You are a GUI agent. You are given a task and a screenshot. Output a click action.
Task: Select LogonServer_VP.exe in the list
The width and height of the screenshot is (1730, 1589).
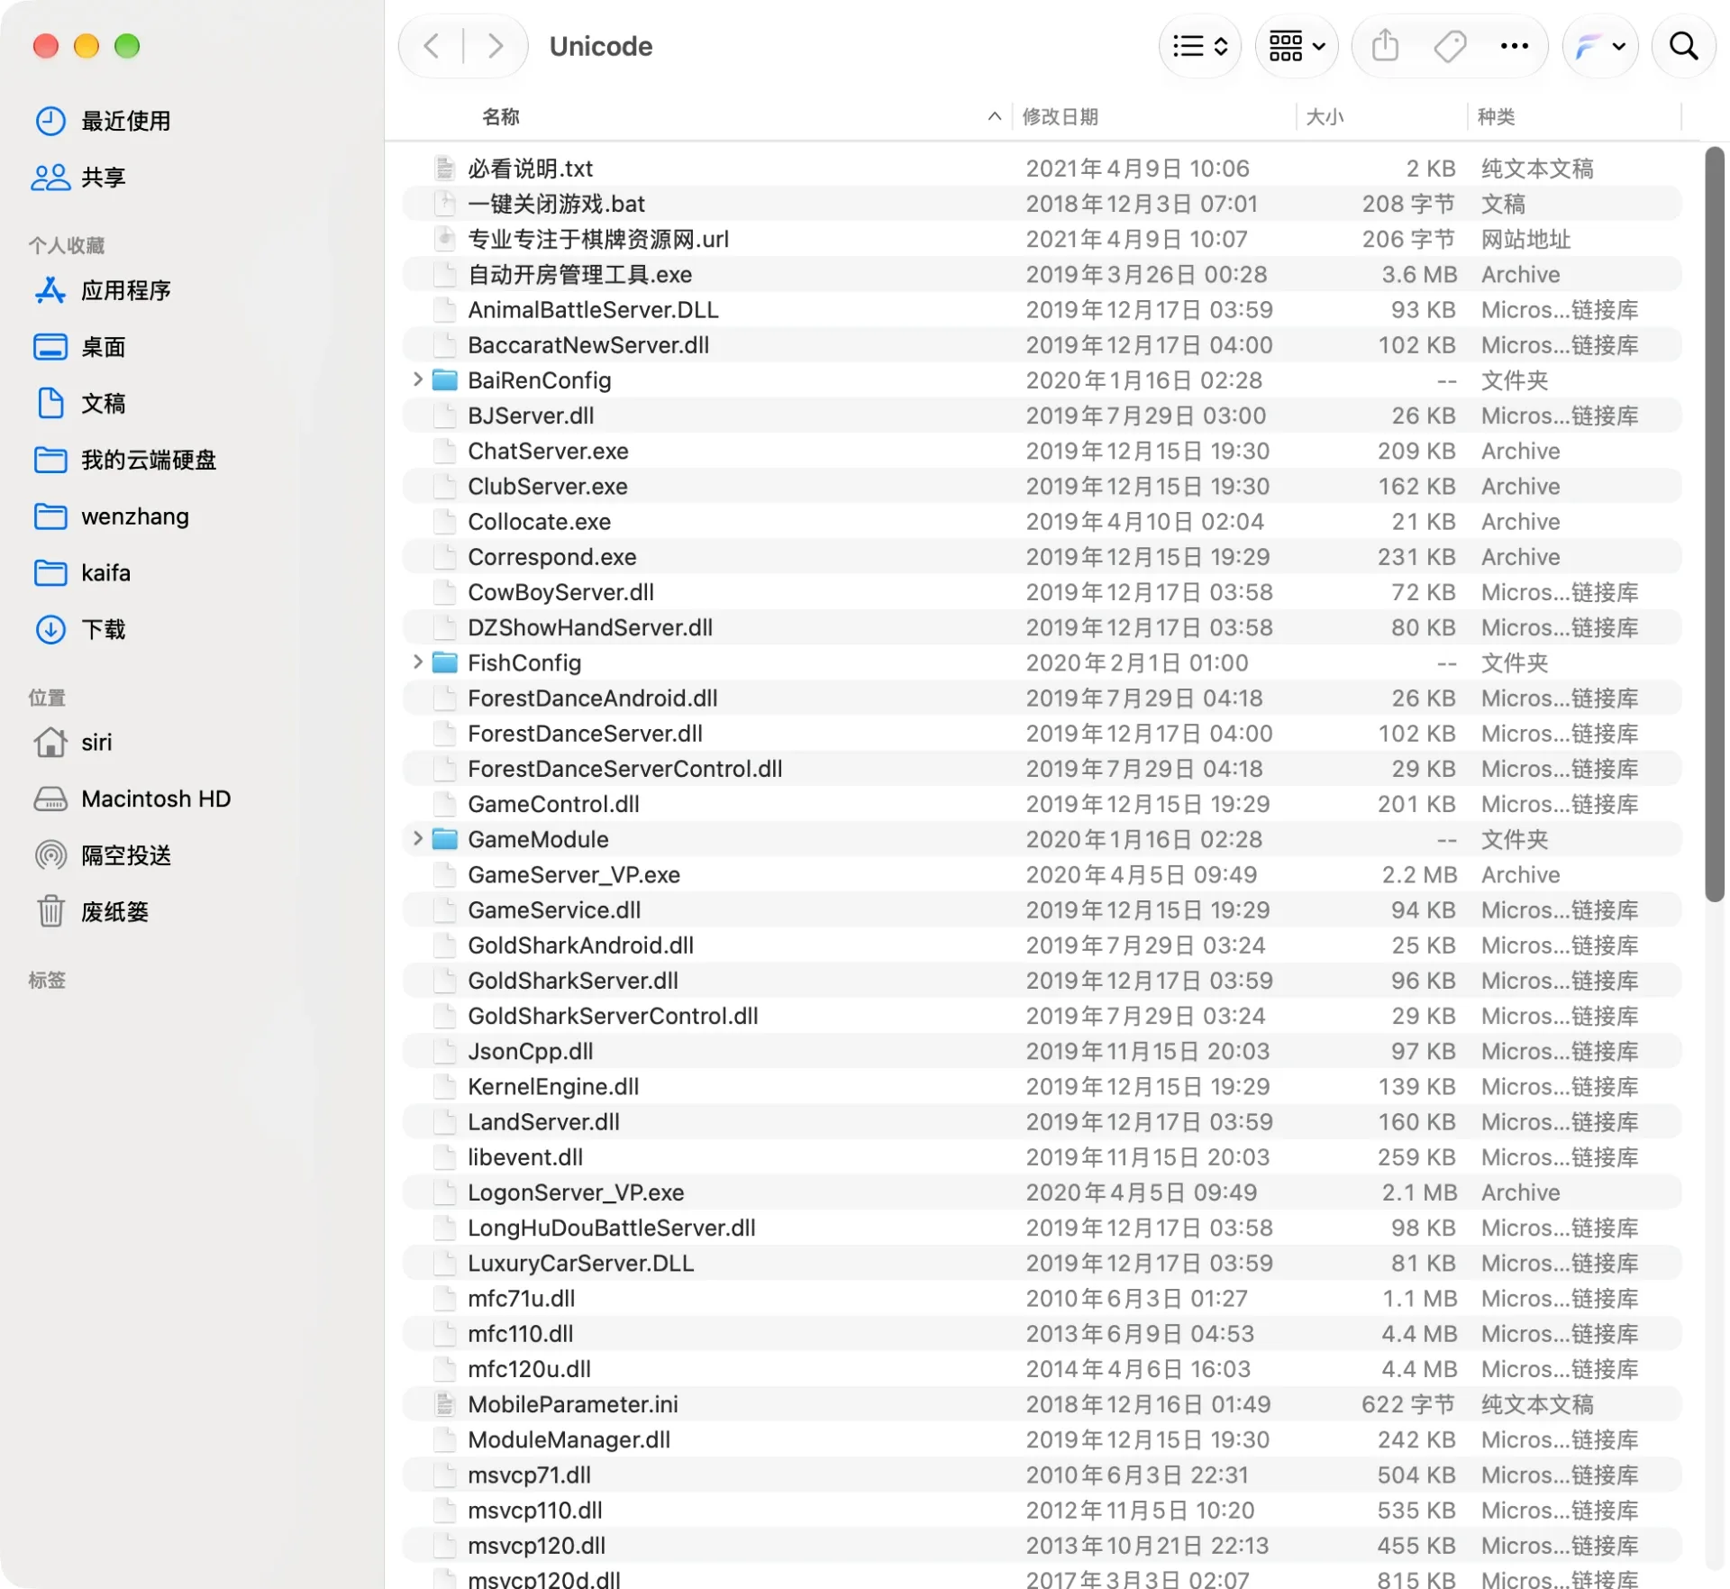click(x=1042, y=1192)
